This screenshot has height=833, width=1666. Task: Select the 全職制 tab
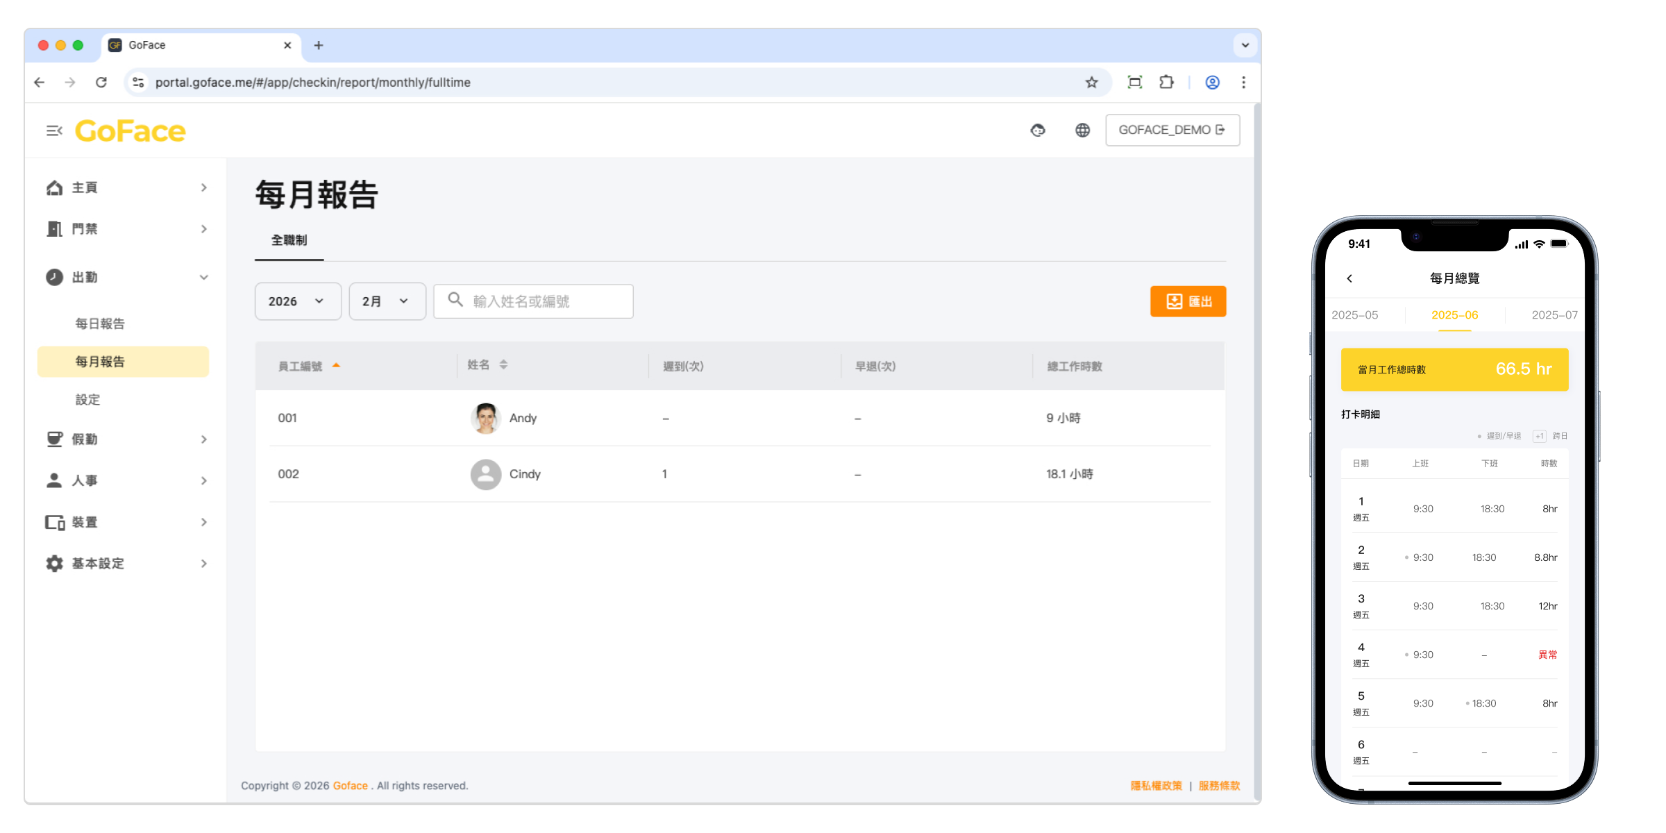(289, 240)
